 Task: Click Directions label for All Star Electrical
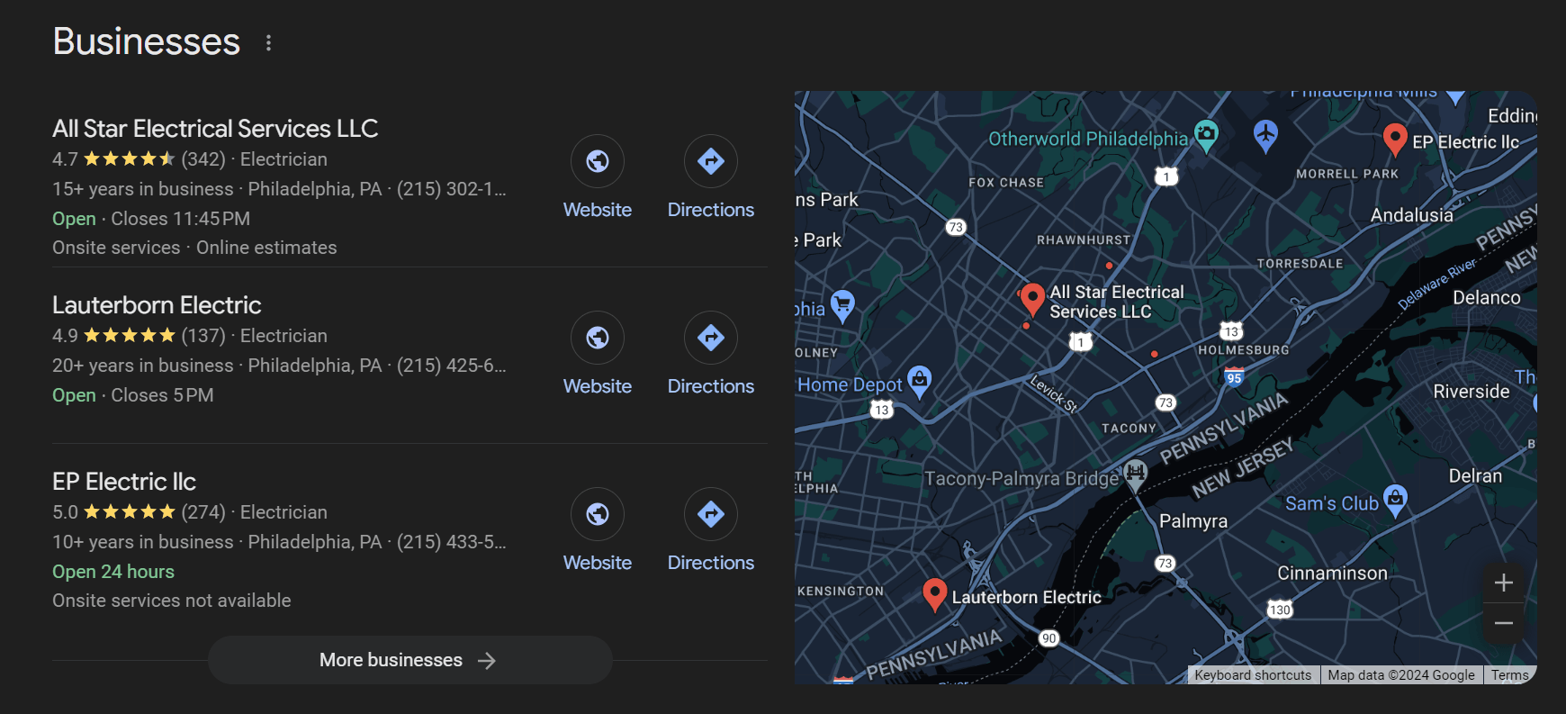click(711, 210)
